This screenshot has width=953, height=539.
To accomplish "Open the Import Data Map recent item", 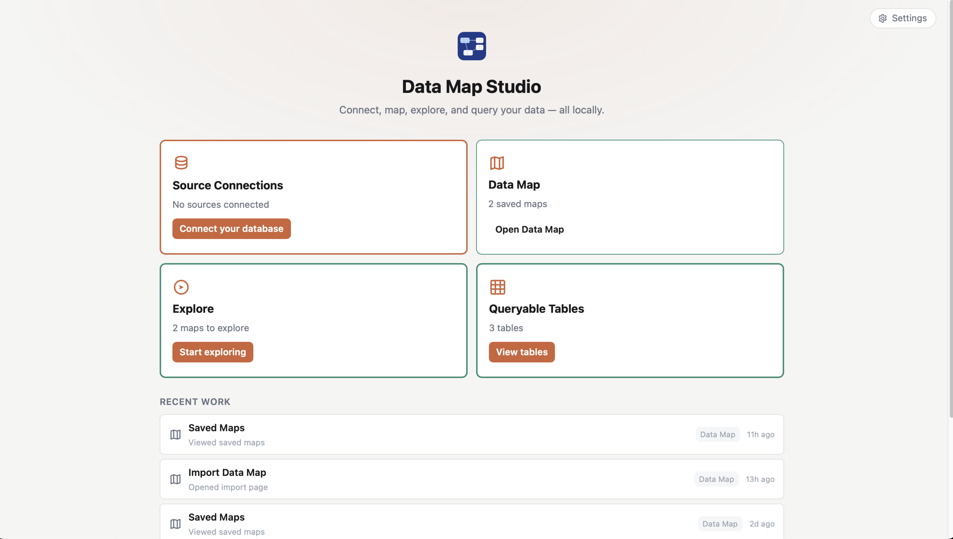I will tap(472, 479).
